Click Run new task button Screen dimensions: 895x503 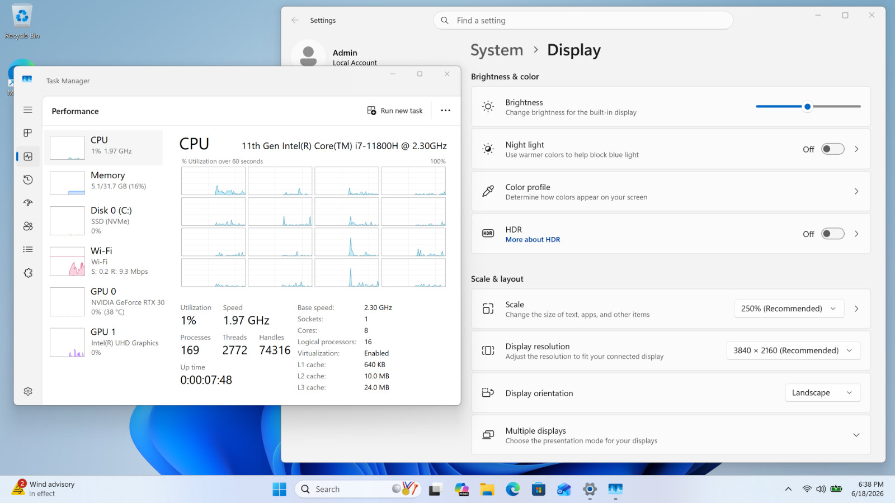pos(395,111)
